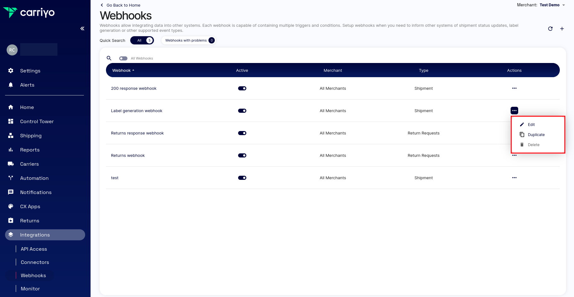
Task: Click the '200 response webhook' name
Action: (134, 88)
